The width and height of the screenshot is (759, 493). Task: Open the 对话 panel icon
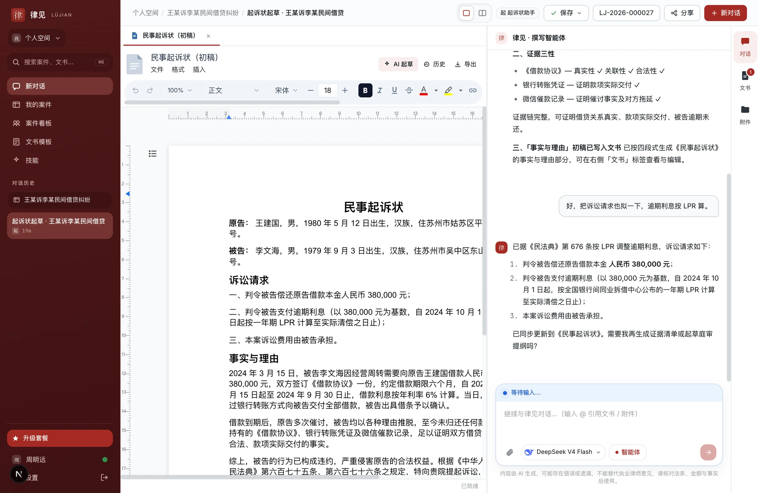745,47
